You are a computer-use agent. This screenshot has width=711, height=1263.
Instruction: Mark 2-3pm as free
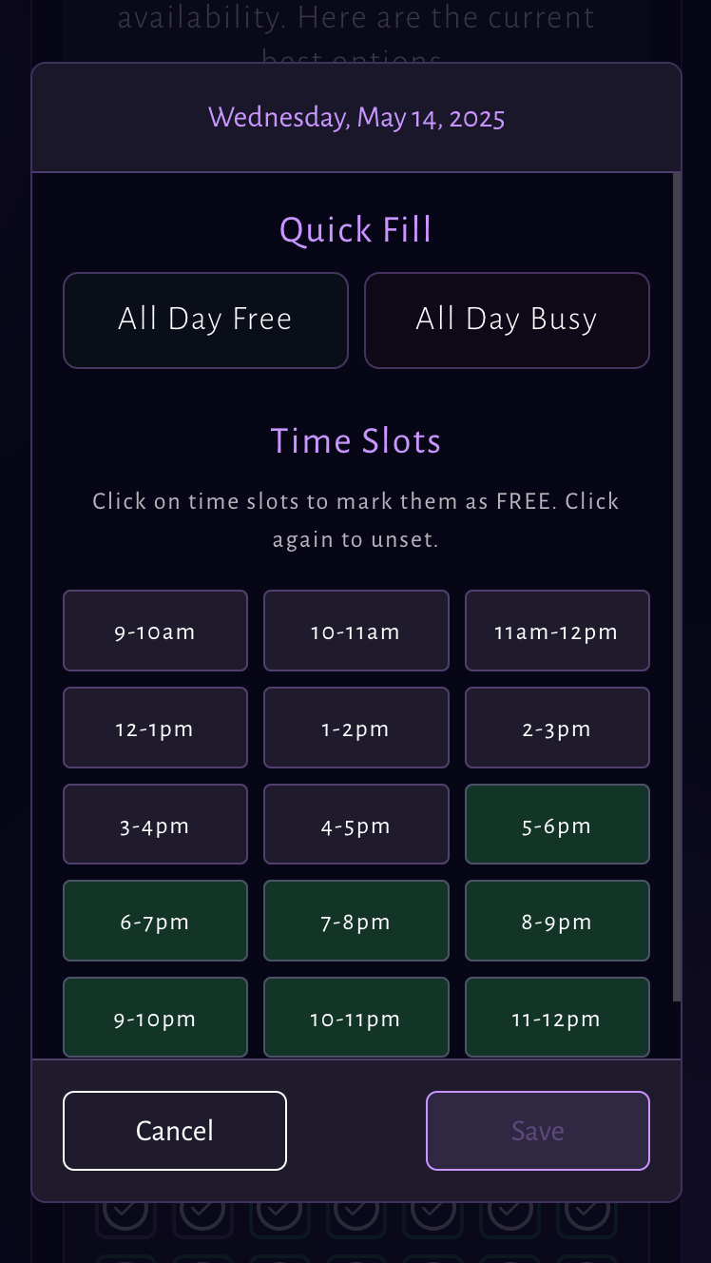pyautogui.click(x=557, y=728)
